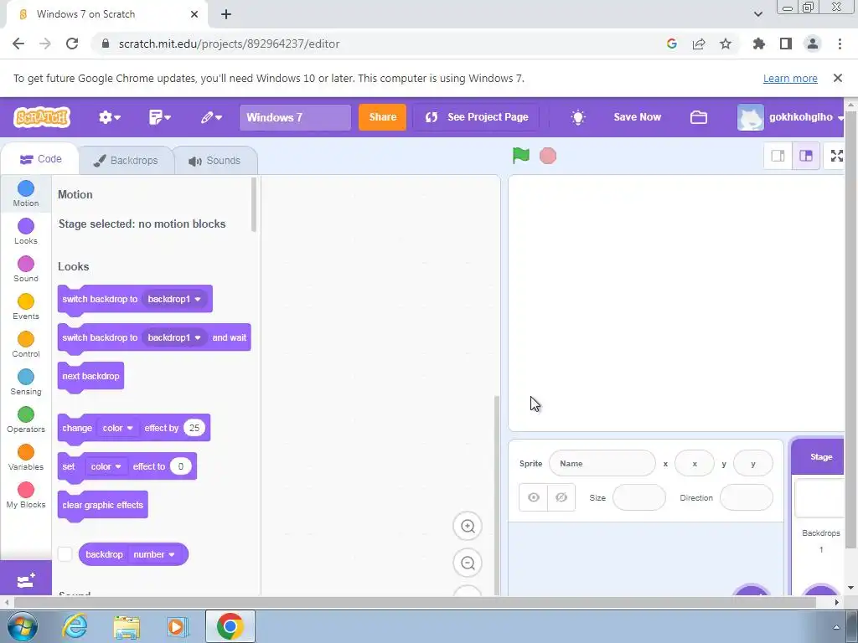Click the red stop button

coord(548,156)
